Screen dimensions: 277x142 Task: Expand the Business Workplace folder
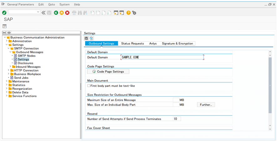(8, 74)
